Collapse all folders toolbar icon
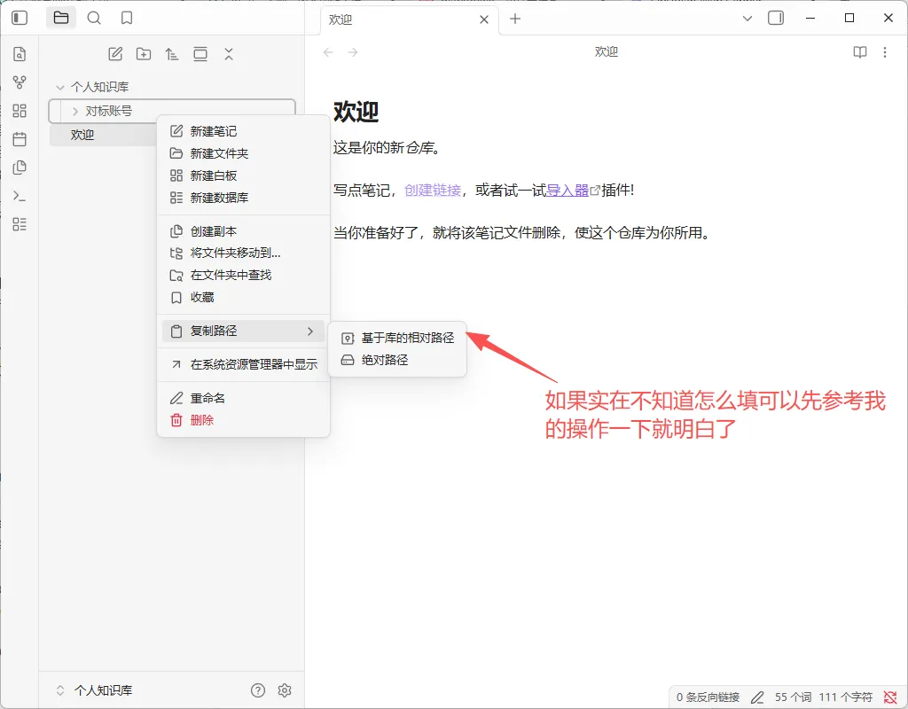The width and height of the screenshot is (908, 709). [229, 54]
